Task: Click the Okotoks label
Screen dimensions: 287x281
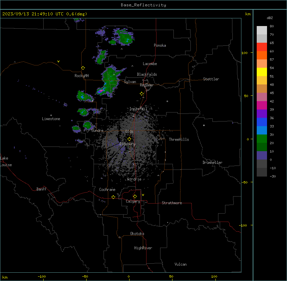Action: pos(137,234)
